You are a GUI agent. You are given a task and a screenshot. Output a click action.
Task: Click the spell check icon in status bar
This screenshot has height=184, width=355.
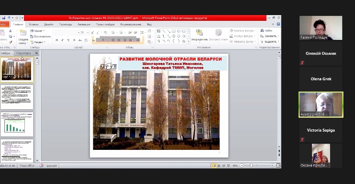[x=42, y=165]
